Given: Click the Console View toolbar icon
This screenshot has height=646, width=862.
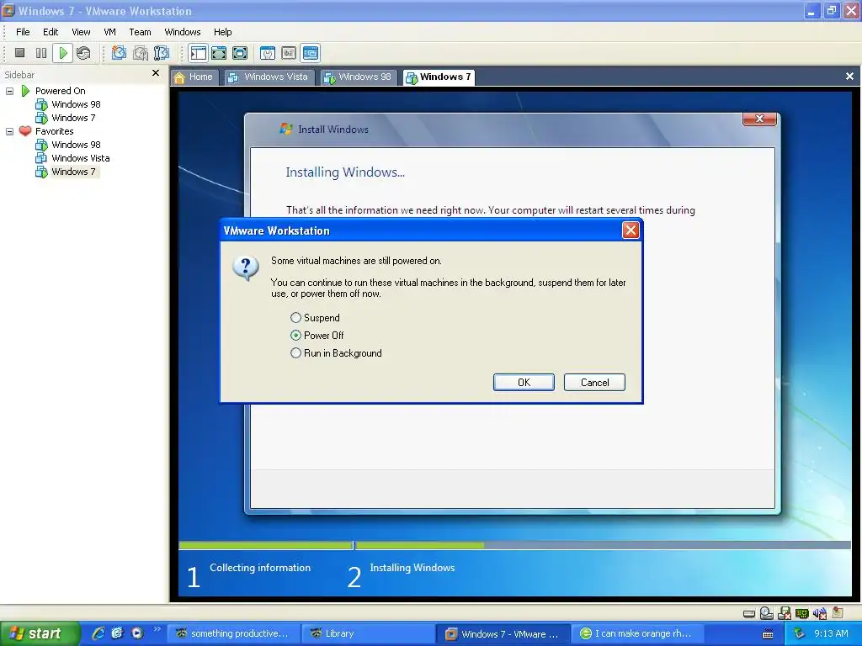Looking at the screenshot, I should coord(311,53).
